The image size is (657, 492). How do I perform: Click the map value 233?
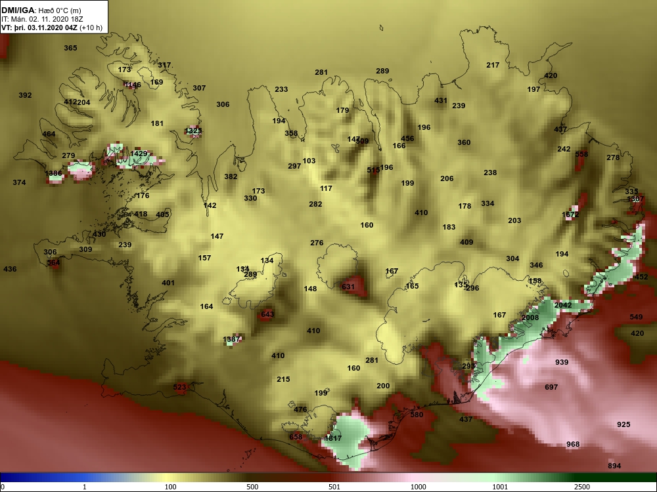(282, 89)
